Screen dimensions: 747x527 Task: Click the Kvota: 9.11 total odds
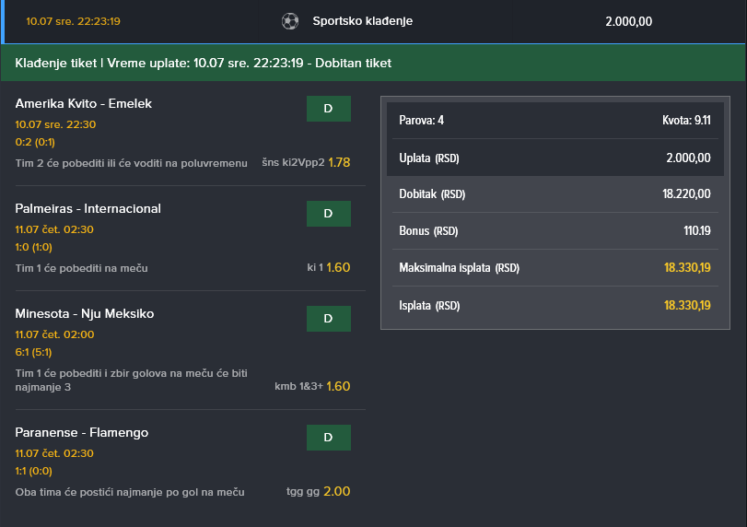click(686, 120)
